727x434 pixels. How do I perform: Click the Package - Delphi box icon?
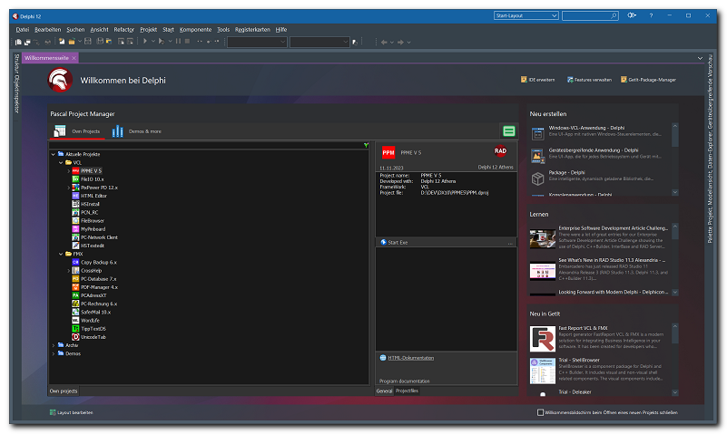tap(537, 178)
